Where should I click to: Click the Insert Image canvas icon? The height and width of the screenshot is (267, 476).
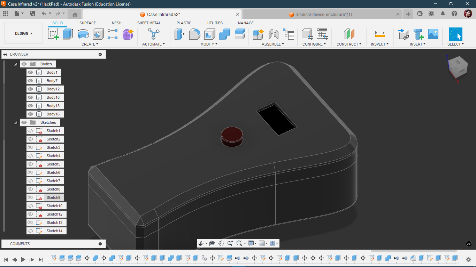click(x=433, y=34)
